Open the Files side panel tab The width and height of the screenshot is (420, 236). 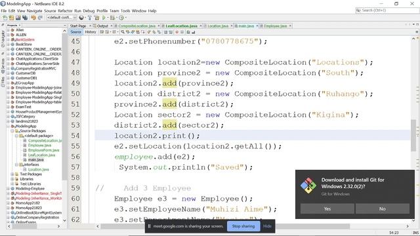coord(3,81)
